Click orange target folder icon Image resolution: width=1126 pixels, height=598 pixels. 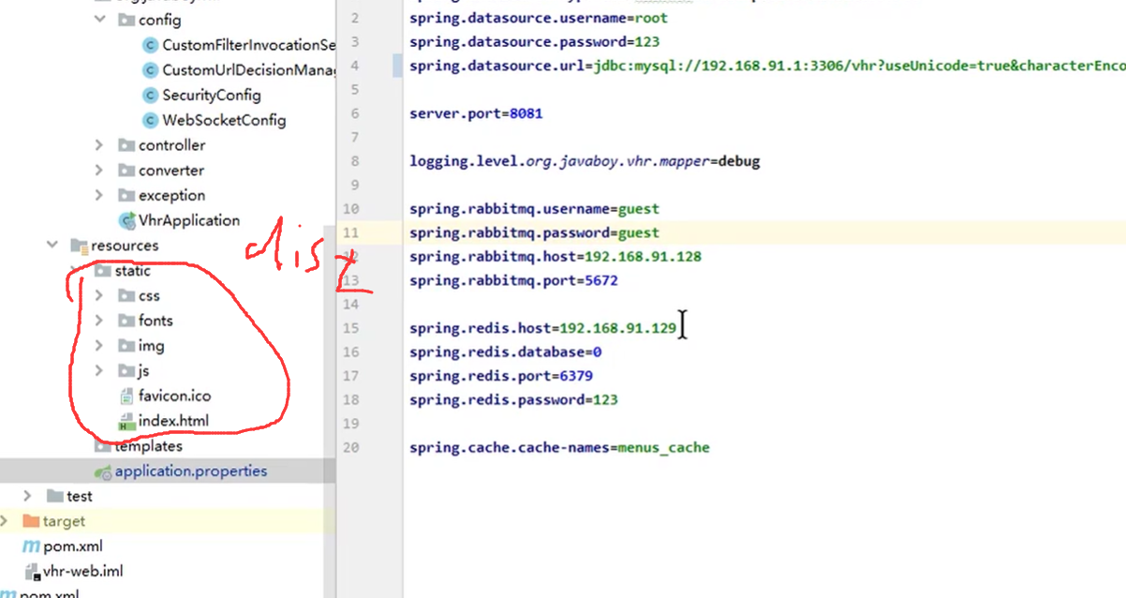30,521
